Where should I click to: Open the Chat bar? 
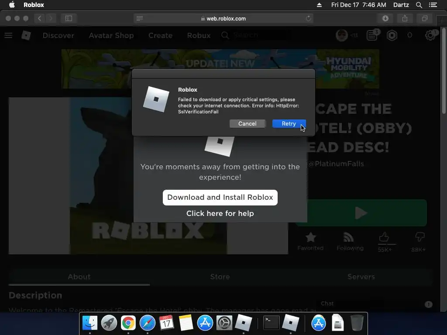[x=375, y=304]
